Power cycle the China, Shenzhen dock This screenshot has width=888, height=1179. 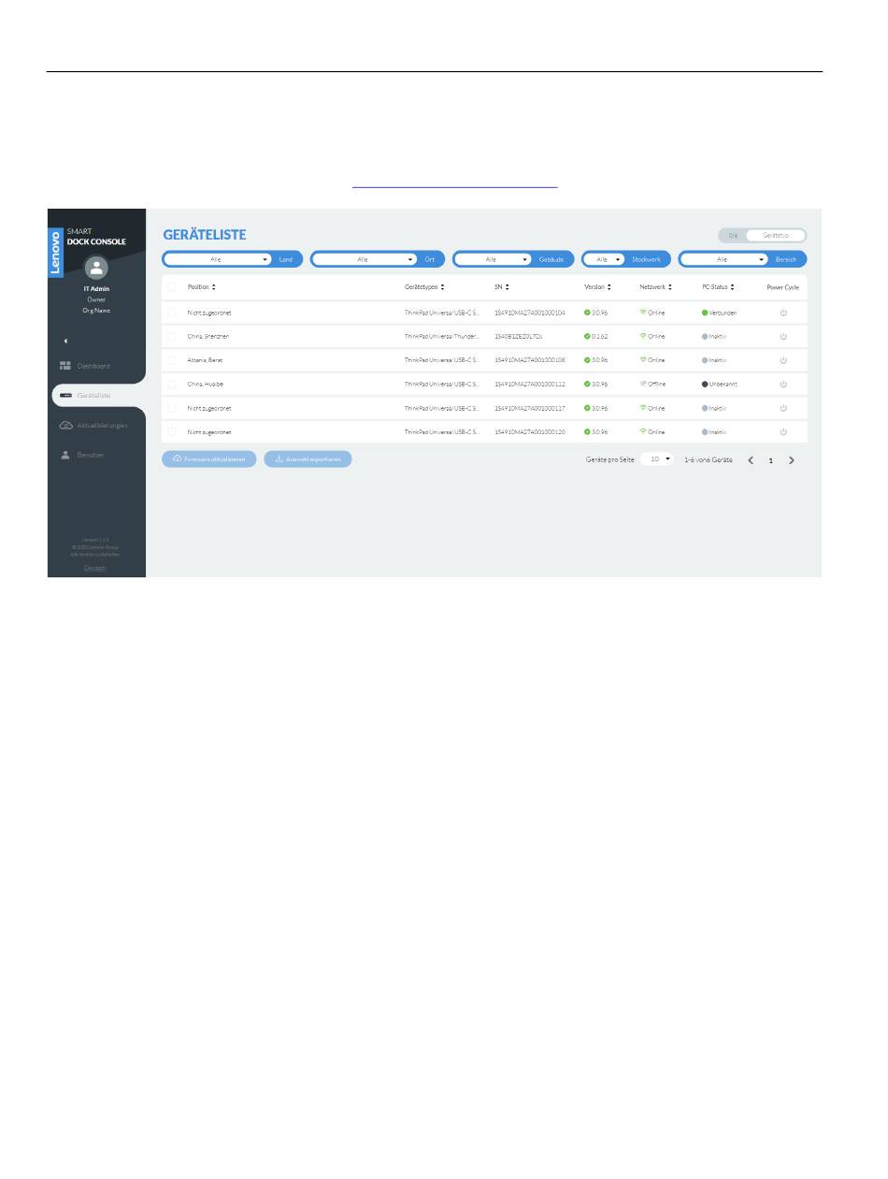coord(783,336)
